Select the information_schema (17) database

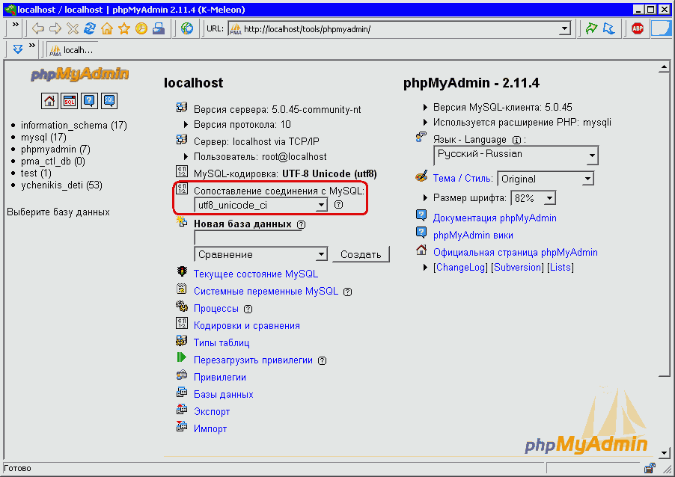(73, 125)
